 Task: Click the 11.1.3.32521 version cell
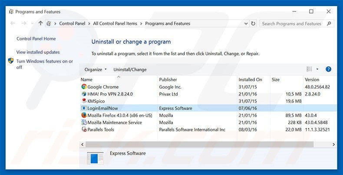tap(317, 129)
